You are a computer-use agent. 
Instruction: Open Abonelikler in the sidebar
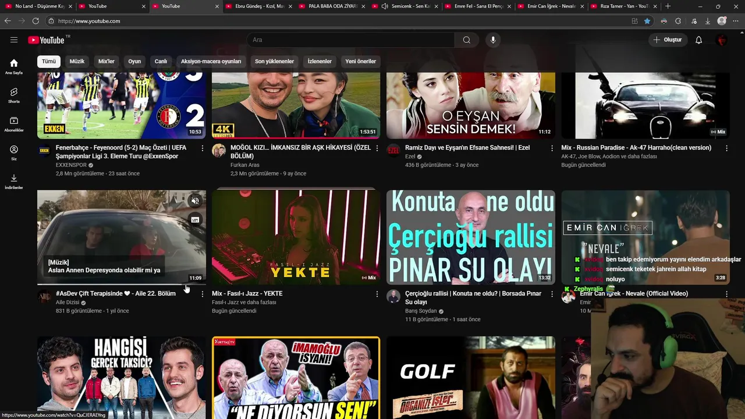[14, 124]
